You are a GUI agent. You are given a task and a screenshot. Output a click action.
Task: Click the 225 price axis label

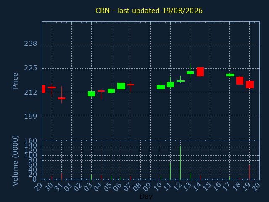pos(31,68)
